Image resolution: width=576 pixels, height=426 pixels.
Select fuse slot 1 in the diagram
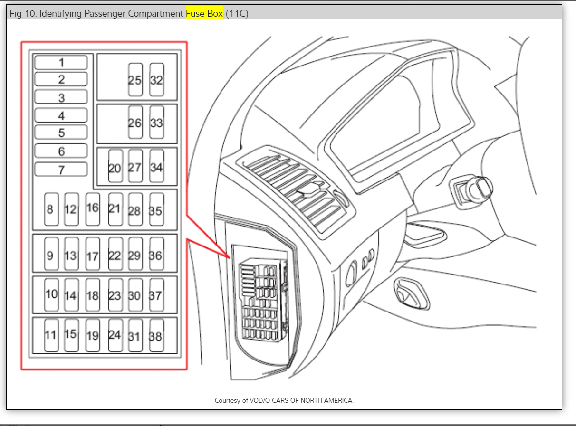(61, 63)
